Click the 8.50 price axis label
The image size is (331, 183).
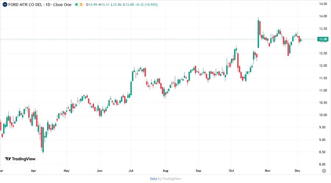tap(323, 152)
